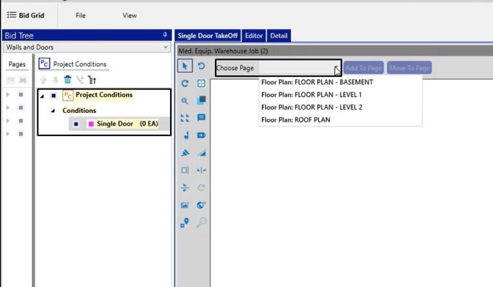Toggle the Project Conditions tree checkbox

[53, 95]
